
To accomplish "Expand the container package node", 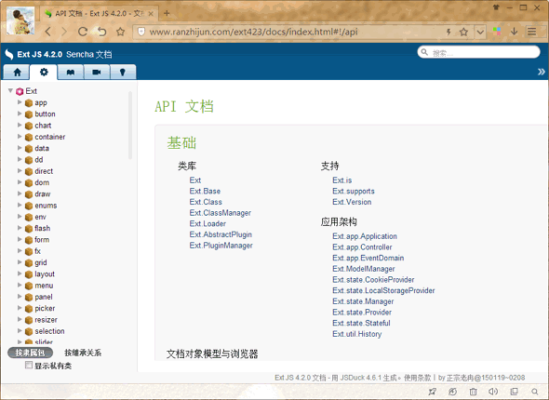I will (x=20, y=137).
